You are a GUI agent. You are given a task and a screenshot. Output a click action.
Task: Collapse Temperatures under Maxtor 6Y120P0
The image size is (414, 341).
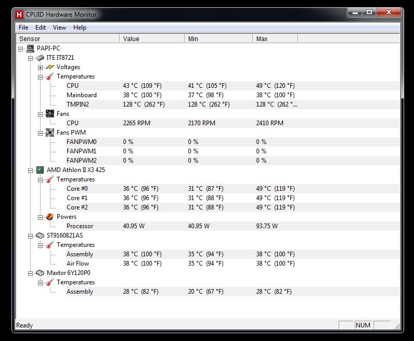tap(40, 283)
